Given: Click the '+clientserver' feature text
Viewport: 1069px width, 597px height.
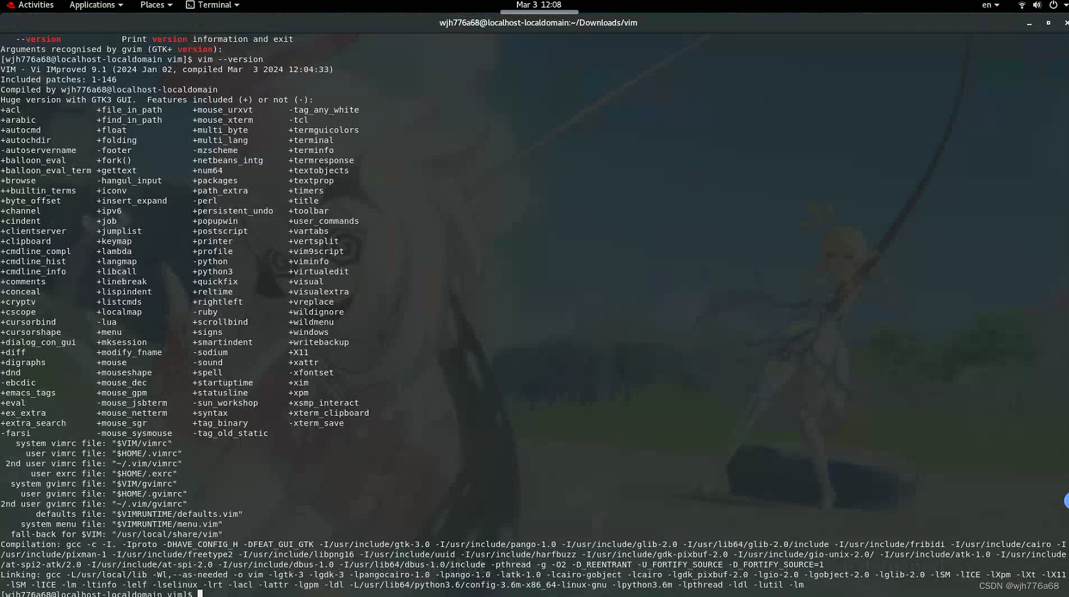Looking at the screenshot, I should pos(33,231).
